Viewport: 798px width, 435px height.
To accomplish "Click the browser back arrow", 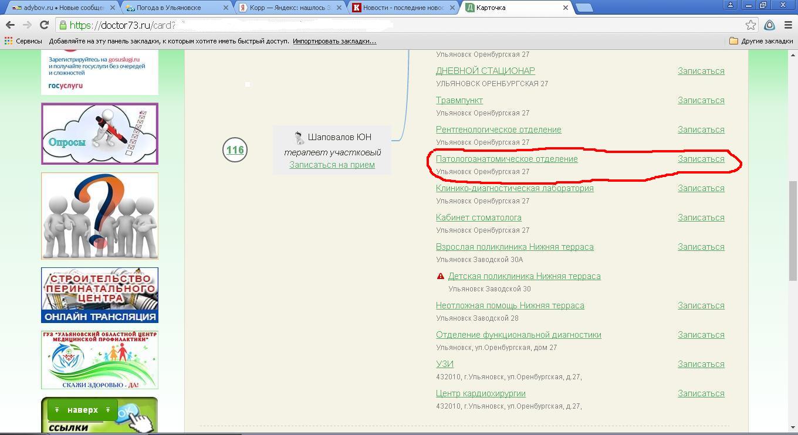I will [x=10, y=25].
